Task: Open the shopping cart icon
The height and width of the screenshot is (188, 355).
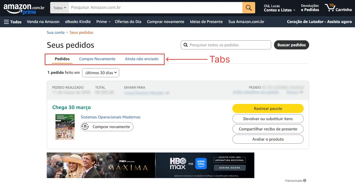Action: pos(338,8)
